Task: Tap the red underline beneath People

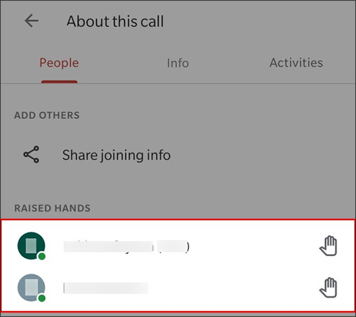Action: (x=60, y=82)
